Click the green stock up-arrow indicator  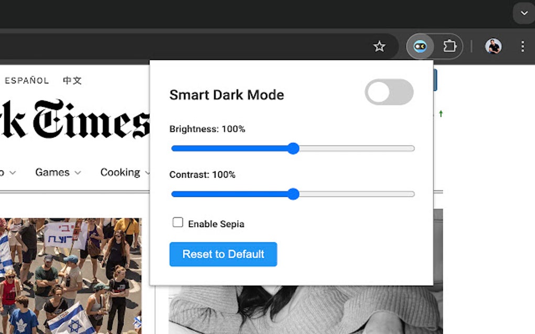click(442, 114)
